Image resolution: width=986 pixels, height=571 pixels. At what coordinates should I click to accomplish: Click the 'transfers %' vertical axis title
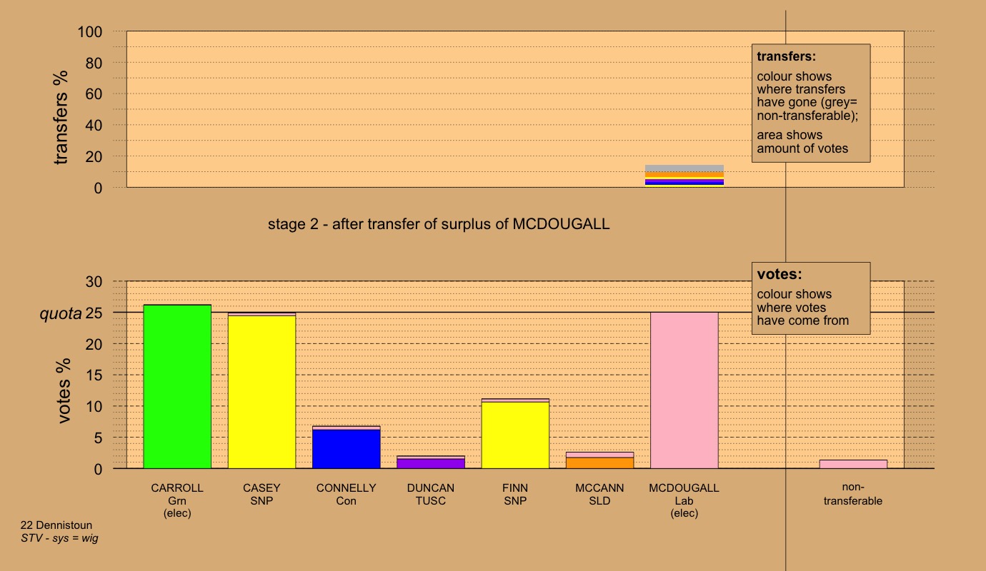click(61, 118)
